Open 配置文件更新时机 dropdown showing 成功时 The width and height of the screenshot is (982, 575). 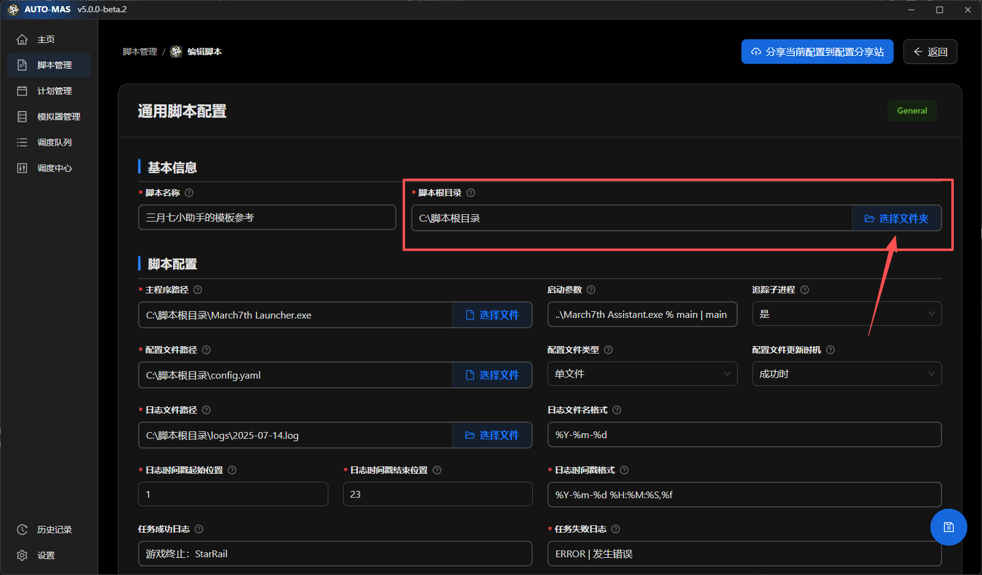(x=846, y=374)
